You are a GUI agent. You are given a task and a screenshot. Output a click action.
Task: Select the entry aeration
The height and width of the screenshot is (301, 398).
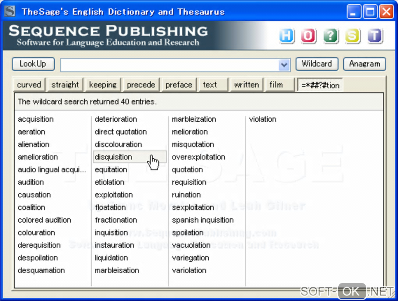(x=32, y=132)
